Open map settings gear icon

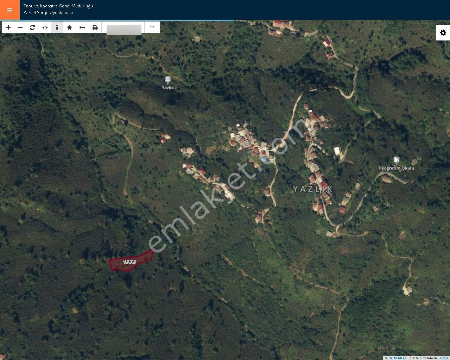(x=443, y=33)
